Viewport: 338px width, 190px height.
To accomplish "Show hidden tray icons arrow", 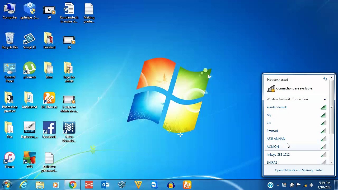I will (x=278, y=185).
